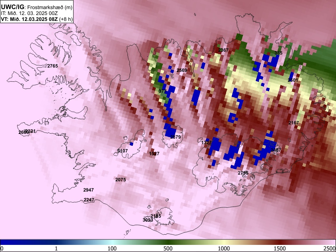Click the 2947 value label
Screen dimensions: 336x252
[x=89, y=190]
